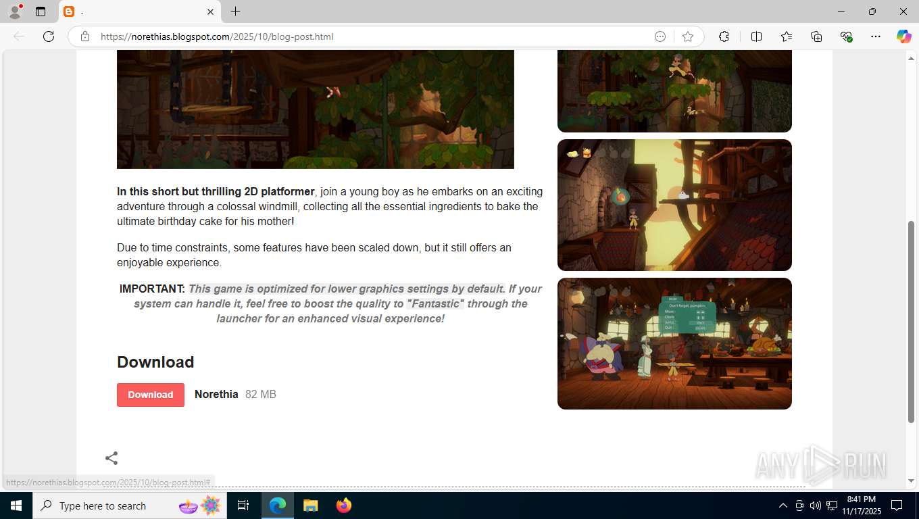
Task: Click the 'IMPORTANT:' label text
Action: [x=152, y=289]
